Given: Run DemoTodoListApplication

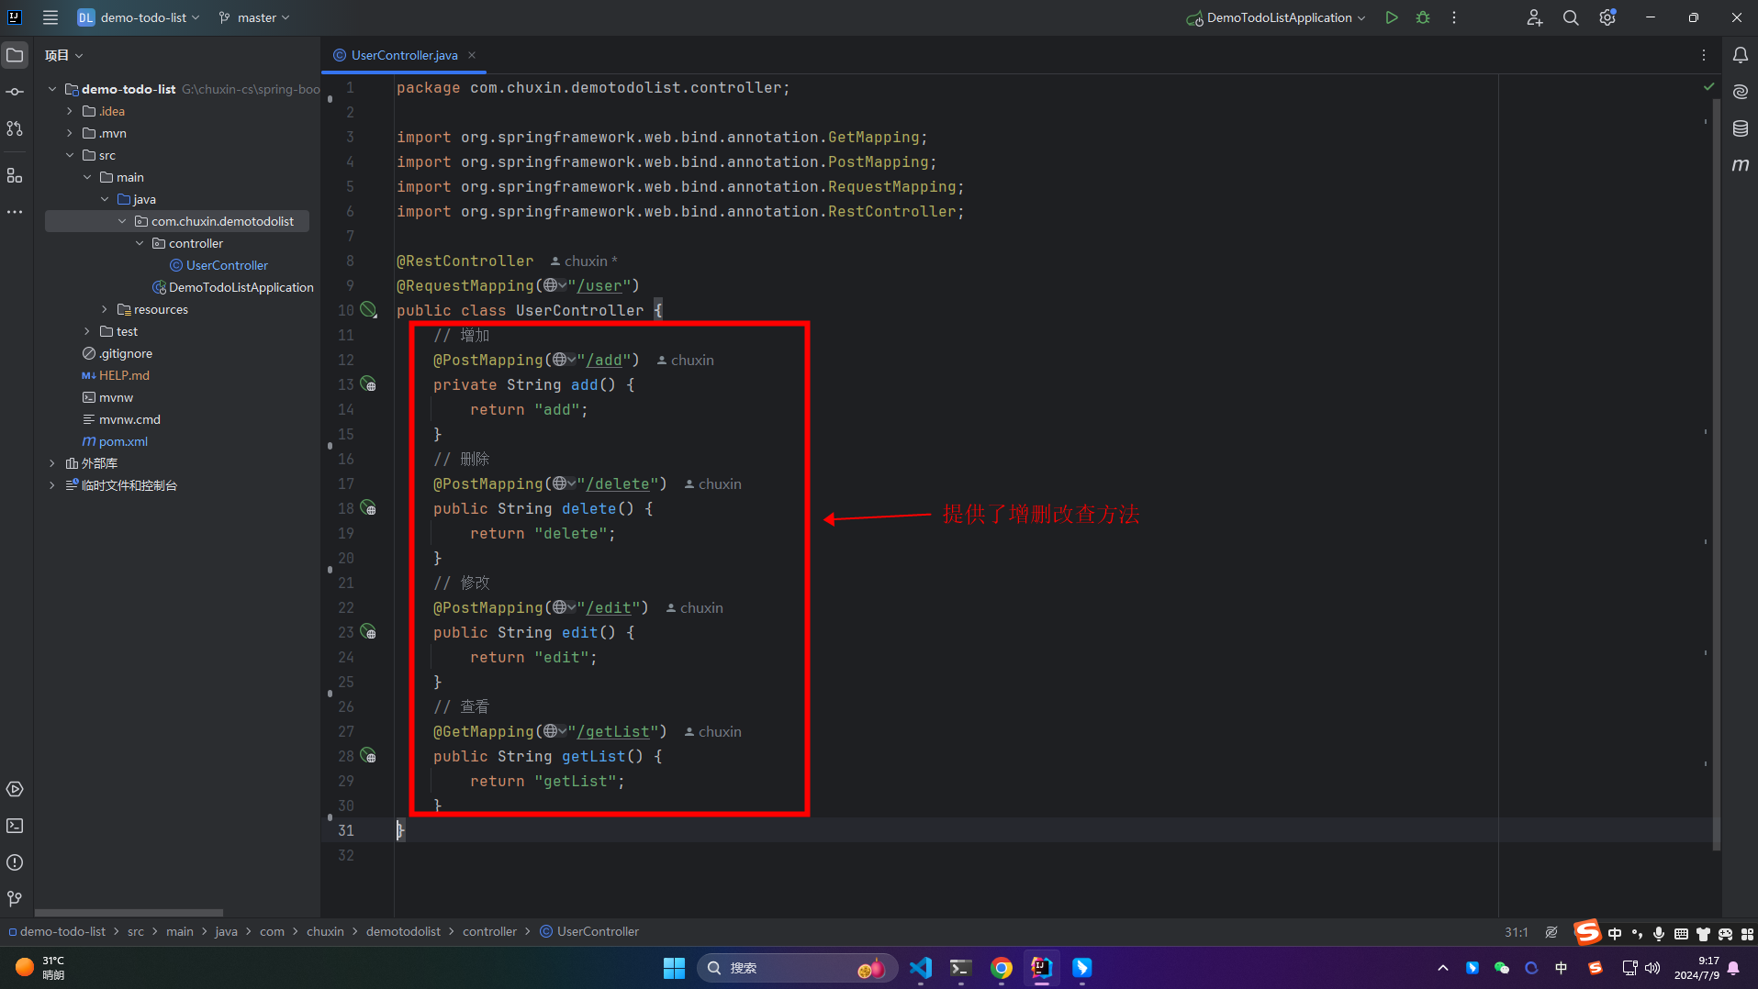Looking at the screenshot, I should [x=1392, y=17].
